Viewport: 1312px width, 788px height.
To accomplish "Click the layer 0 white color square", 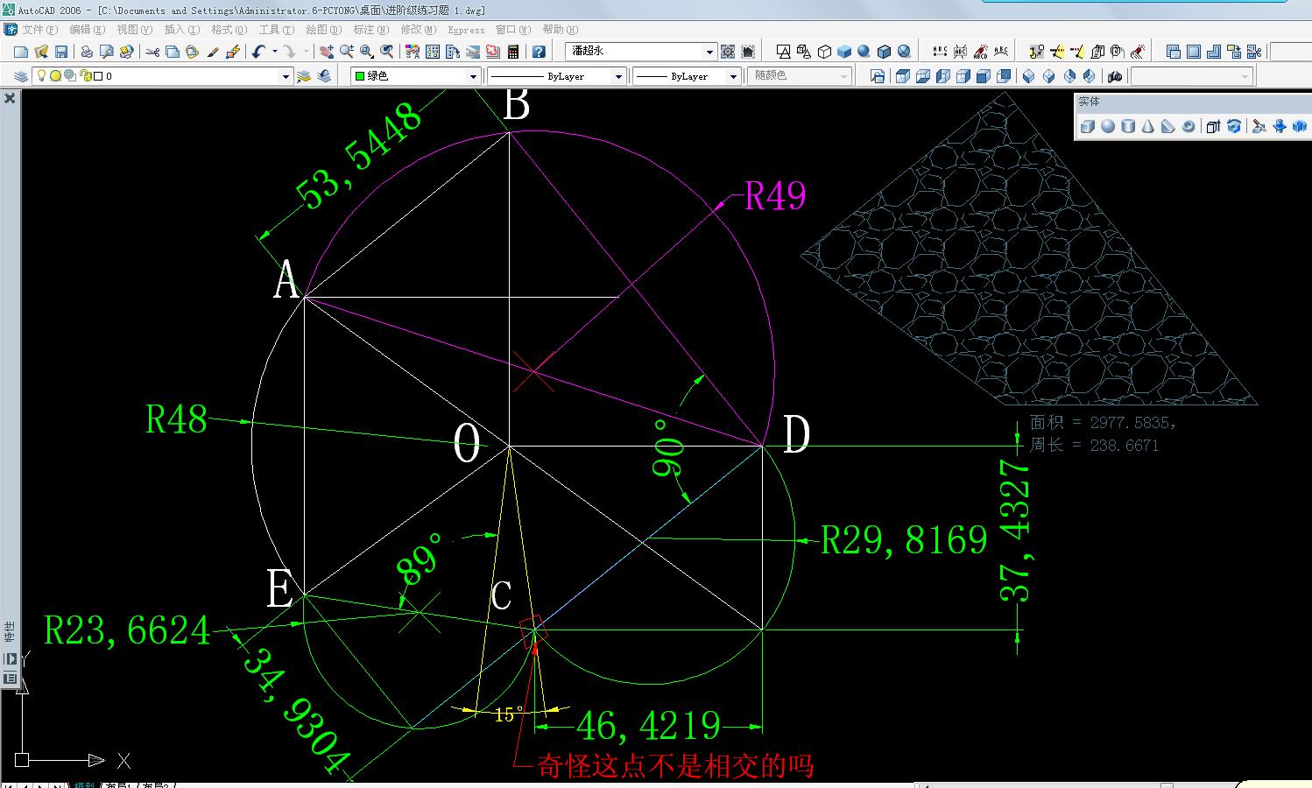I will (98, 76).
